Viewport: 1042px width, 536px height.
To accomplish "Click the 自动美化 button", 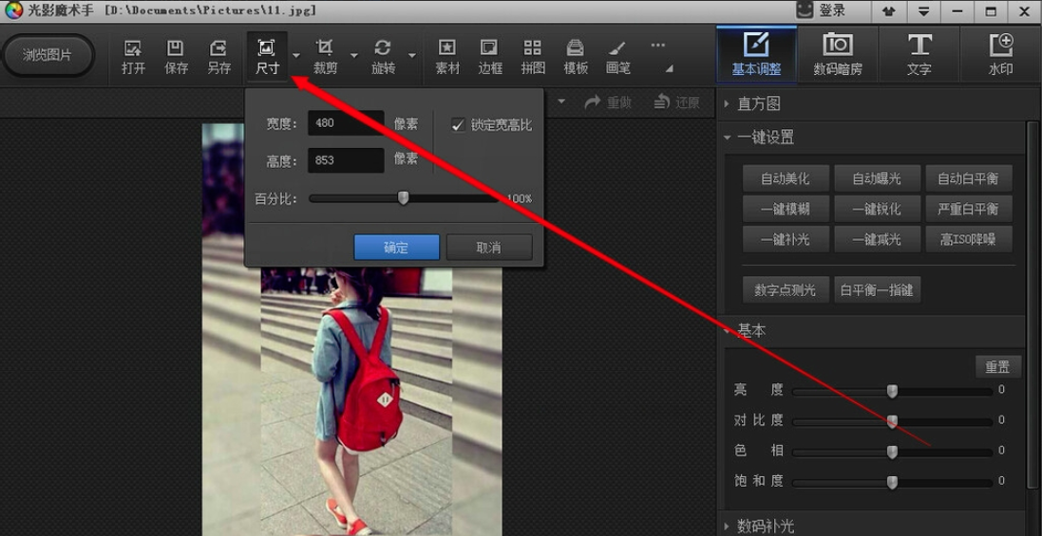I will 785,178.
